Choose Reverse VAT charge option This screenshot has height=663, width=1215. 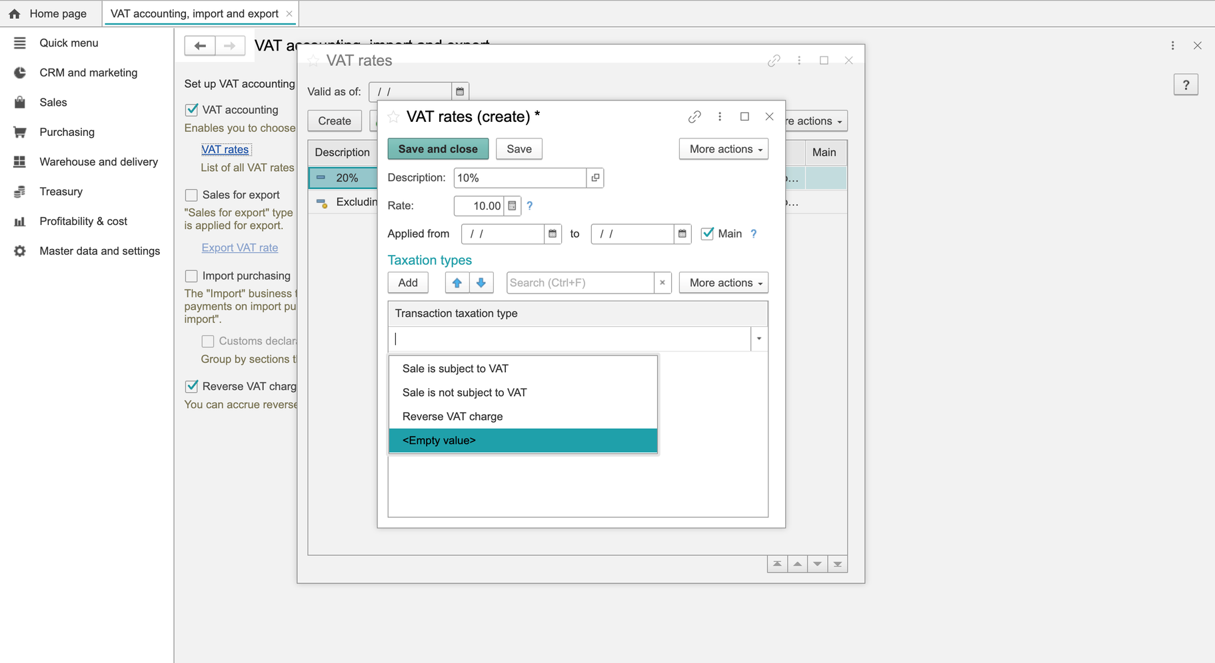click(523, 417)
